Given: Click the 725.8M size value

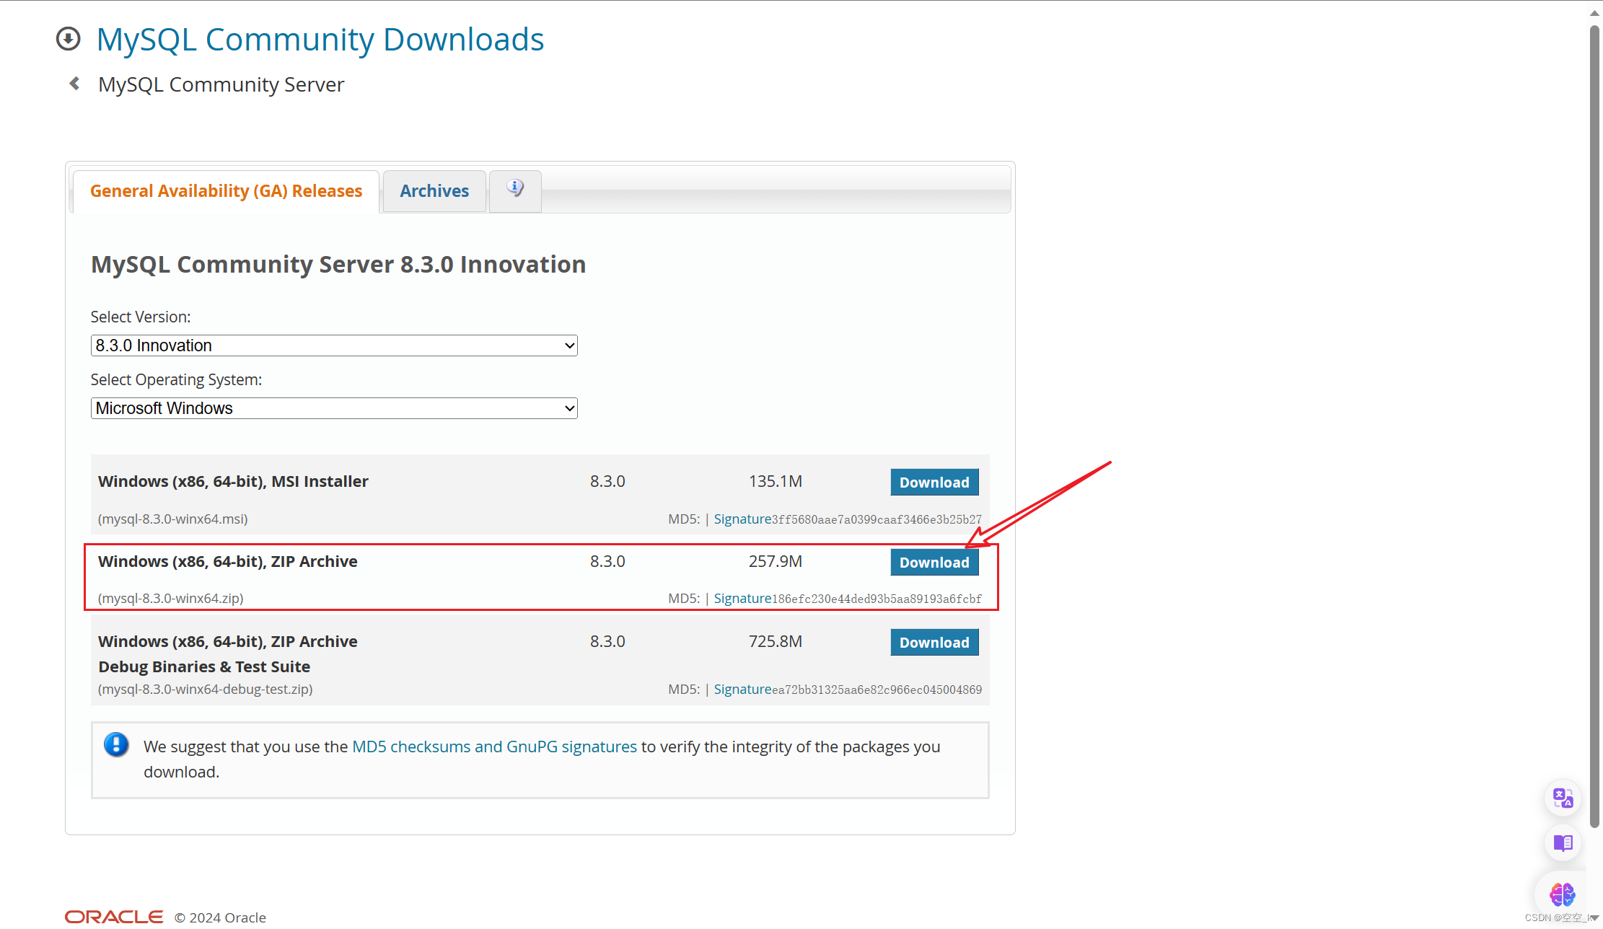Looking at the screenshot, I should [x=776, y=641].
